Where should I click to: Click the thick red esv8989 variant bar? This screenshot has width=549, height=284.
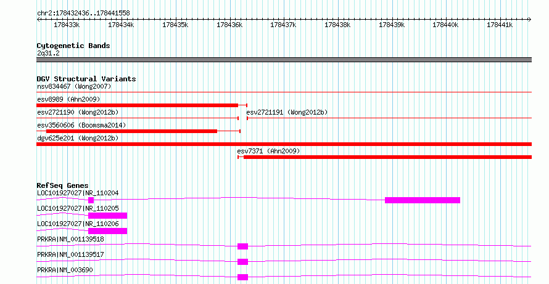point(137,105)
